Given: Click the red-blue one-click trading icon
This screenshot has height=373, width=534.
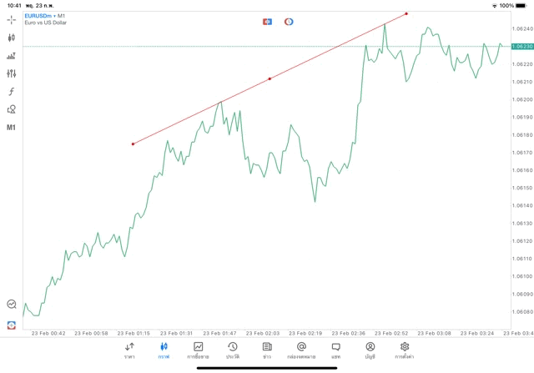Looking at the screenshot, I should (x=268, y=22).
